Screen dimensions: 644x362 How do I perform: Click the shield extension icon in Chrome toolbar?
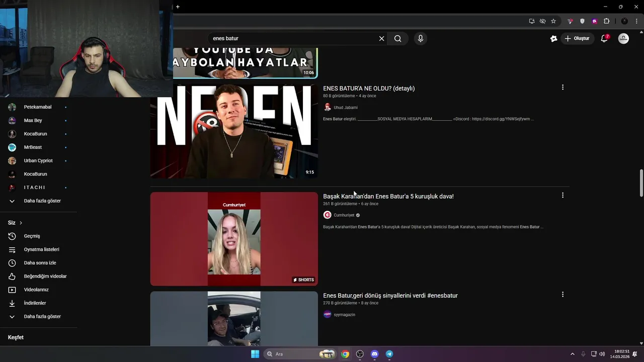pos(582,21)
